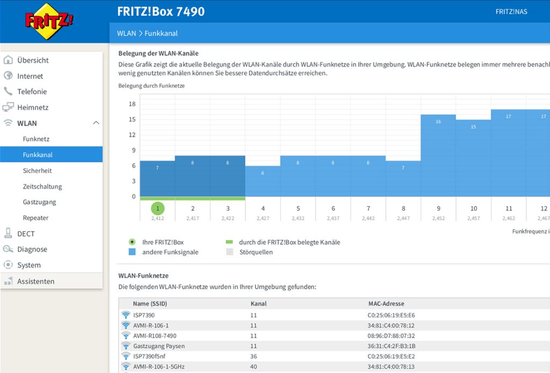Image resolution: width=550 pixels, height=373 pixels.
Task: Click WLAN in the breadcrumb
Action: (x=126, y=33)
